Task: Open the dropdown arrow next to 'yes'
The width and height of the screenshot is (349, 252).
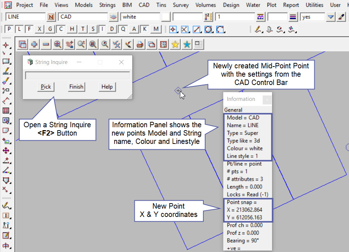Action: click(x=331, y=17)
